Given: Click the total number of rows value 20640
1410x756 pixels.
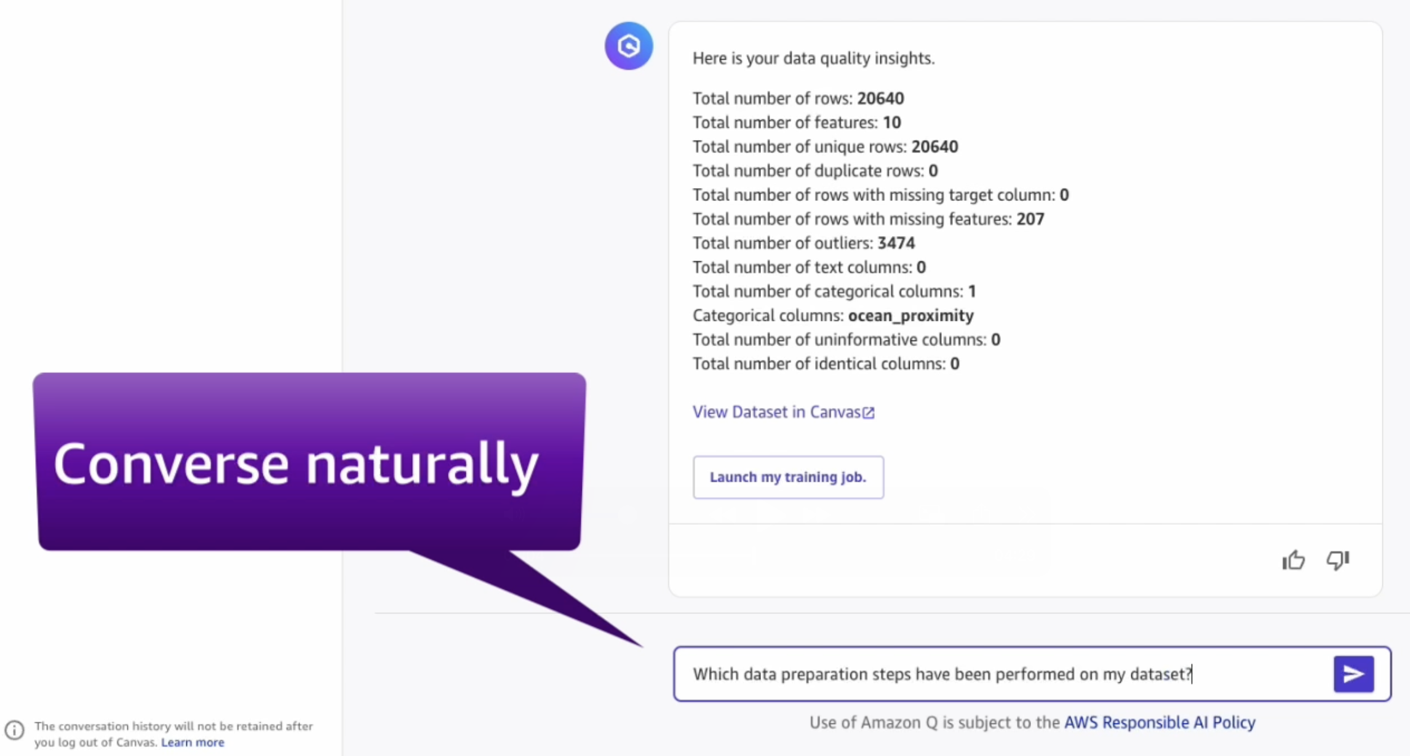Looking at the screenshot, I should tap(880, 98).
